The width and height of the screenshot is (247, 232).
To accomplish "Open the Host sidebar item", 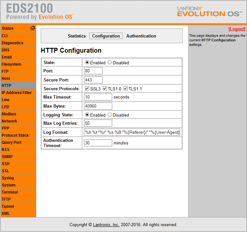I will coord(18,78).
